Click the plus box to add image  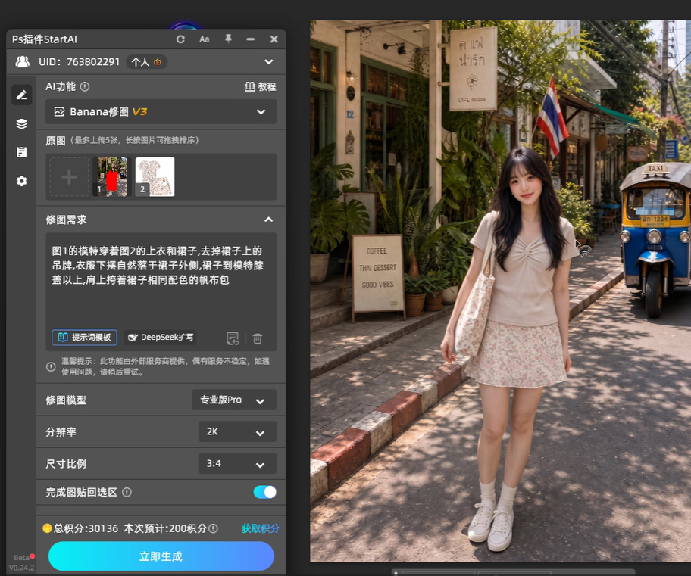tap(69, 177)
